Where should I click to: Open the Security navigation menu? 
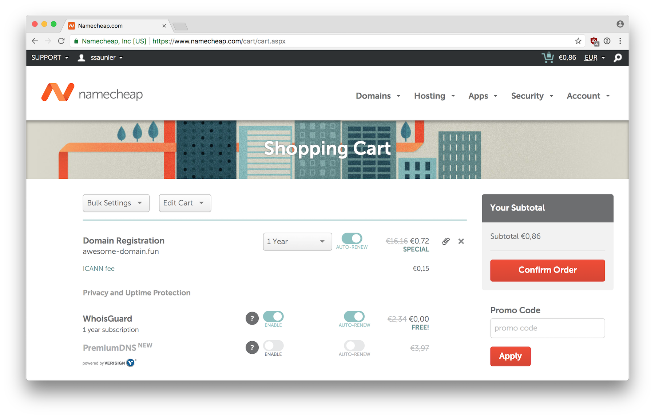(x=532, y=96)
